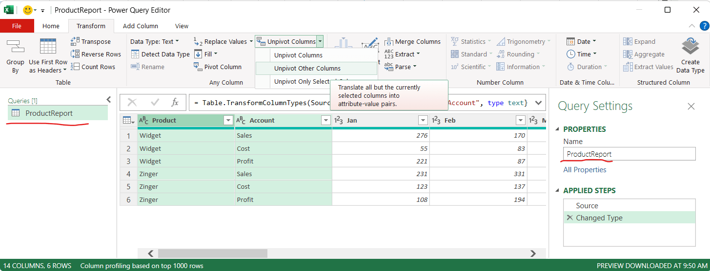
Task: Click the Pivot Column button
Action: [x=218, y=67]
